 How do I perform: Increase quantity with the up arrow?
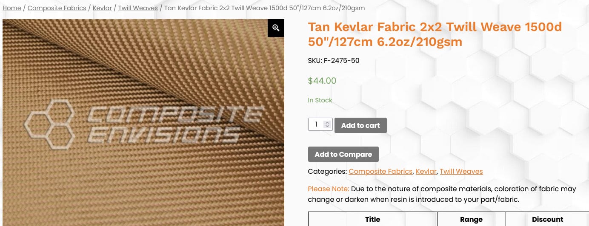(x=327, y=123)
